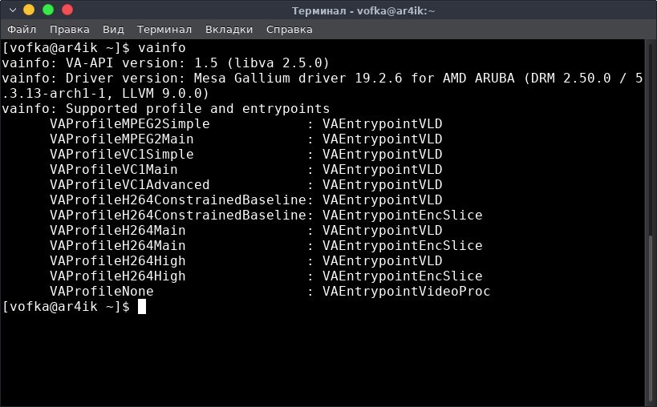This screenshot has width=657, height=407.
Task: Click the green maximize window button
Action: tap(48, 10)
